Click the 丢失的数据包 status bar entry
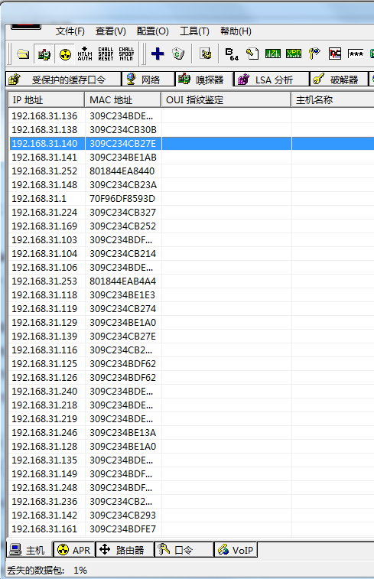374x579 pixels. pos(47,570)
